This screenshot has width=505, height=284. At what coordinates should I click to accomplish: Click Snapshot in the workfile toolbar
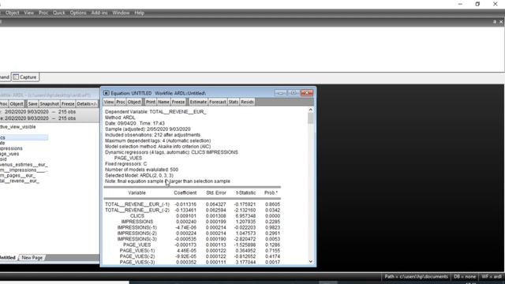(x=49, y=104)
